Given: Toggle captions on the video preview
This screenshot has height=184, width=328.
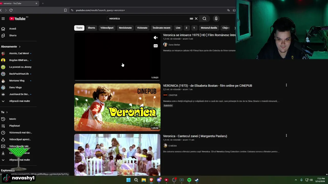Looking at the screenshot, I should (x=156, y=46).
